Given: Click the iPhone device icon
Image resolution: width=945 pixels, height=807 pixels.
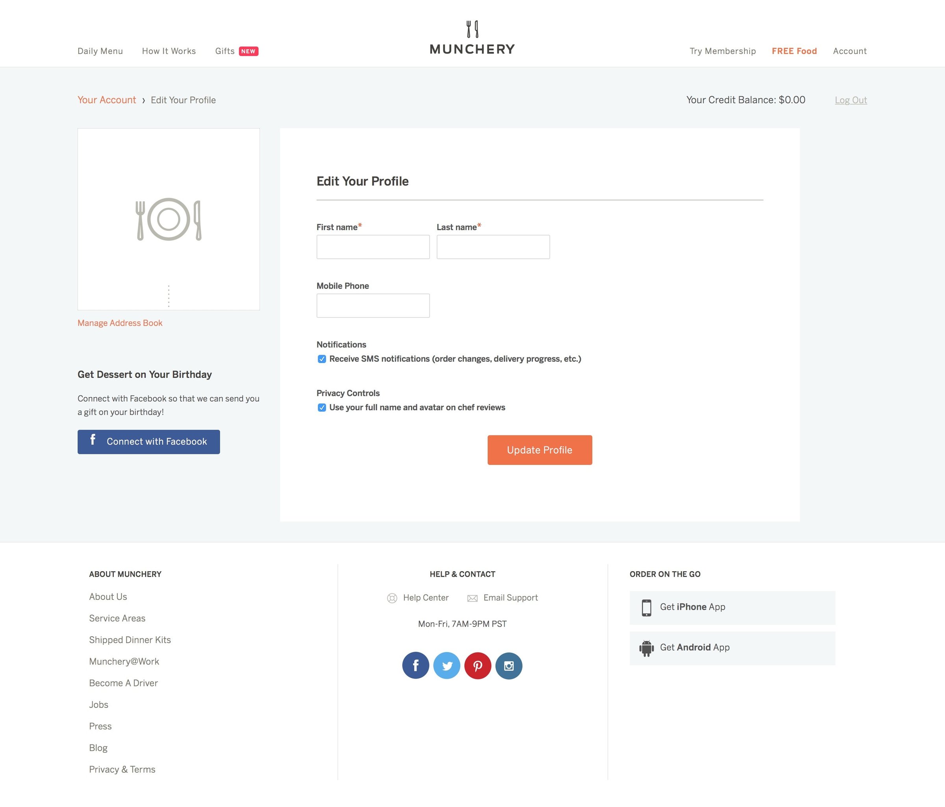Looking at the screenshot, I should tap(646, 608).
